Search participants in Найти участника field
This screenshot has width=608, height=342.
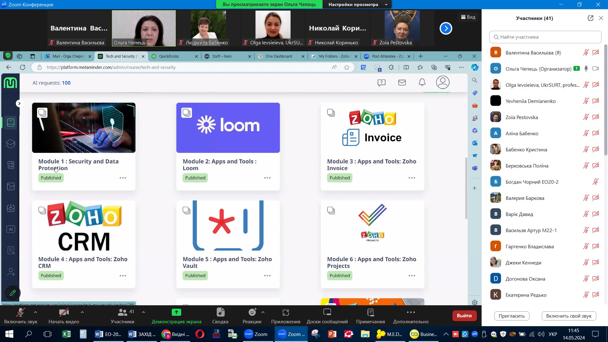tap(545, 37)
